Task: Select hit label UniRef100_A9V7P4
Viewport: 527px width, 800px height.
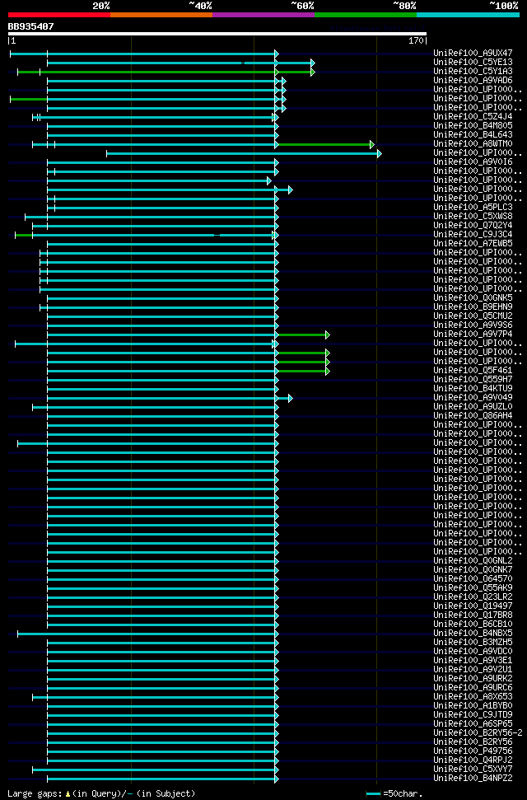Action: (473, 335)
